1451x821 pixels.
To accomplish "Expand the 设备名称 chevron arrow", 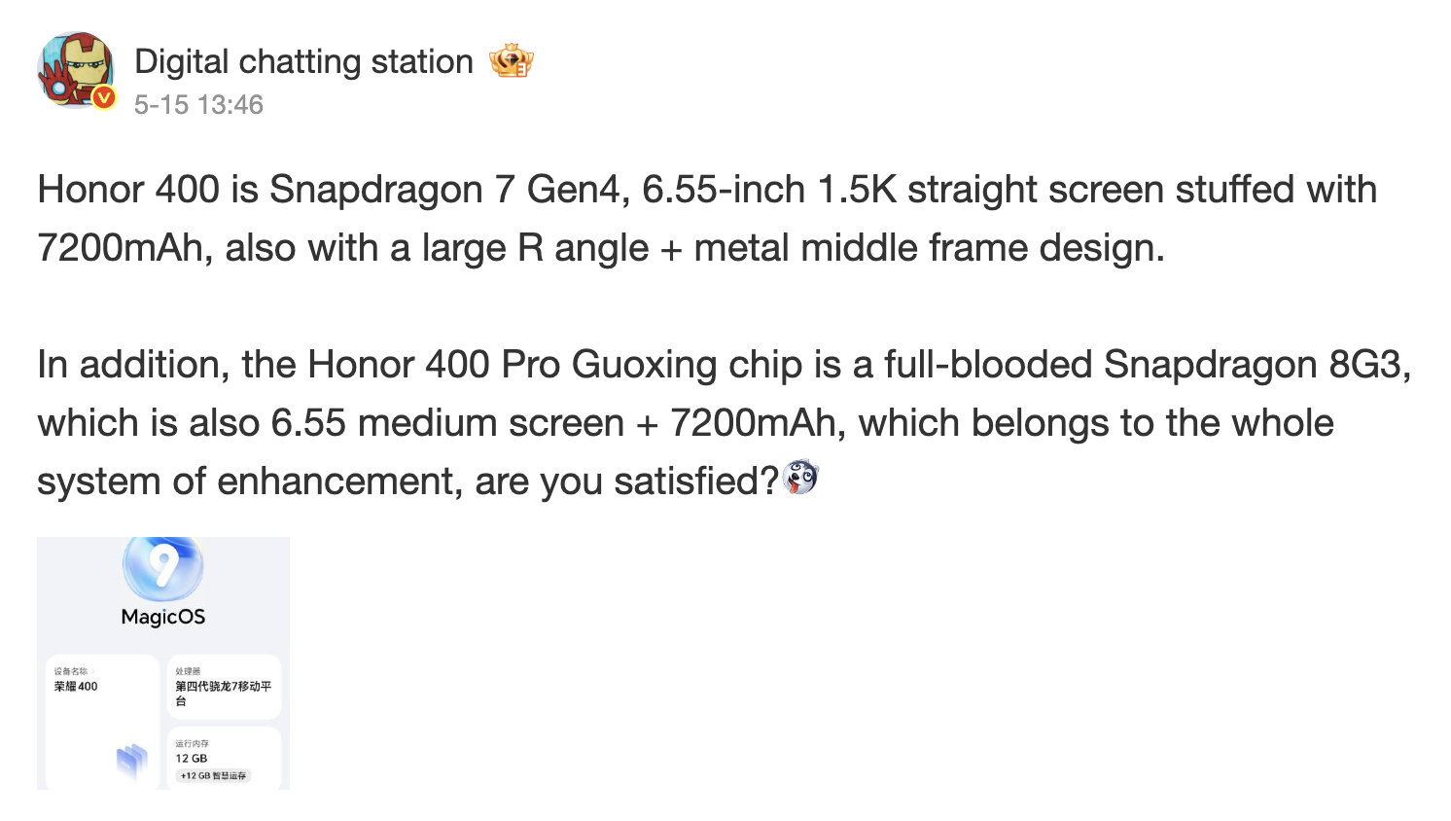I will [93, 671].
